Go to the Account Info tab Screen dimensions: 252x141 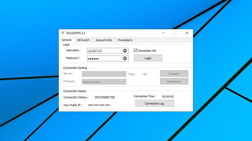click(104, 40)
